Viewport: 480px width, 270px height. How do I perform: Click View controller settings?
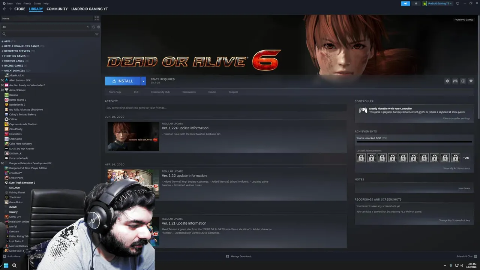point(456,118)
